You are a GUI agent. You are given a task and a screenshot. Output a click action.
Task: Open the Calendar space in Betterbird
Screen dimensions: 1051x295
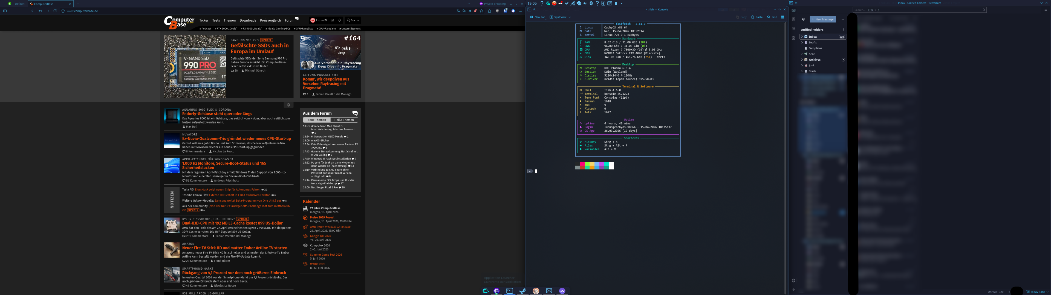(x=793, y=29)
